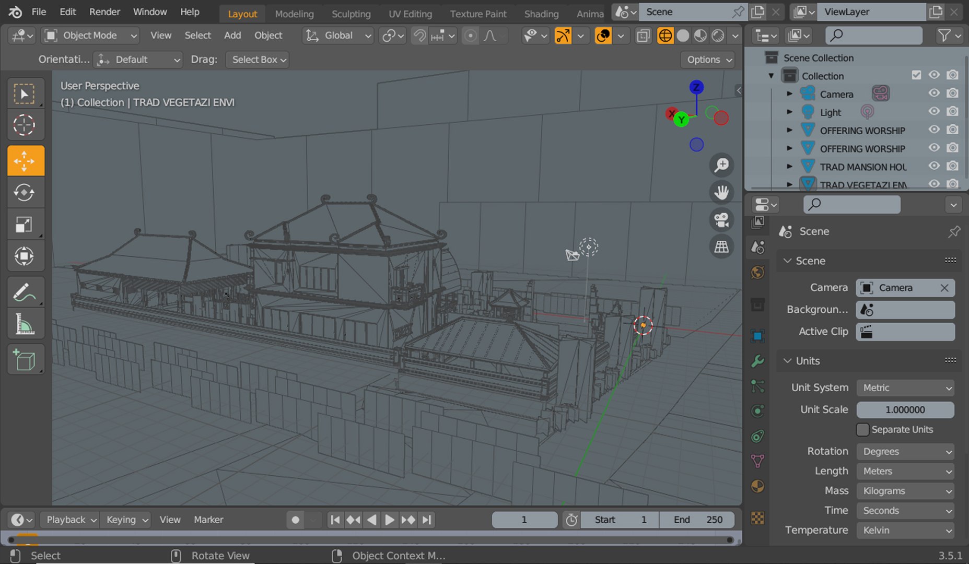Select the Measure tool

pyautogui.click(x=25, y=324)
